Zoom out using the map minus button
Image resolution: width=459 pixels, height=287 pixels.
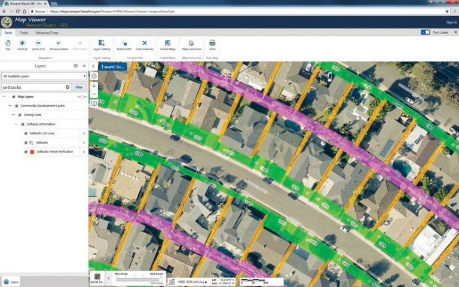94,94
